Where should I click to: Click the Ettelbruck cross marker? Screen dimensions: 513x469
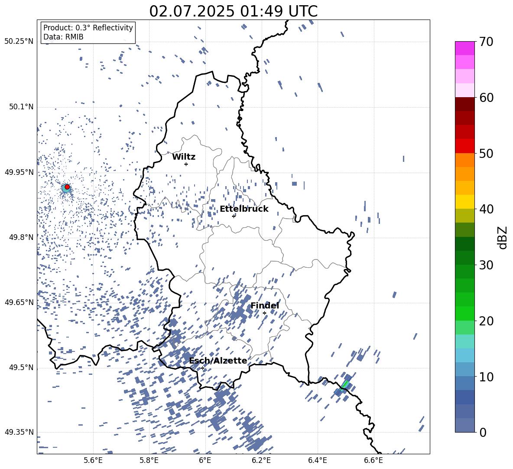pyautogui.click(x=234, y=216)
